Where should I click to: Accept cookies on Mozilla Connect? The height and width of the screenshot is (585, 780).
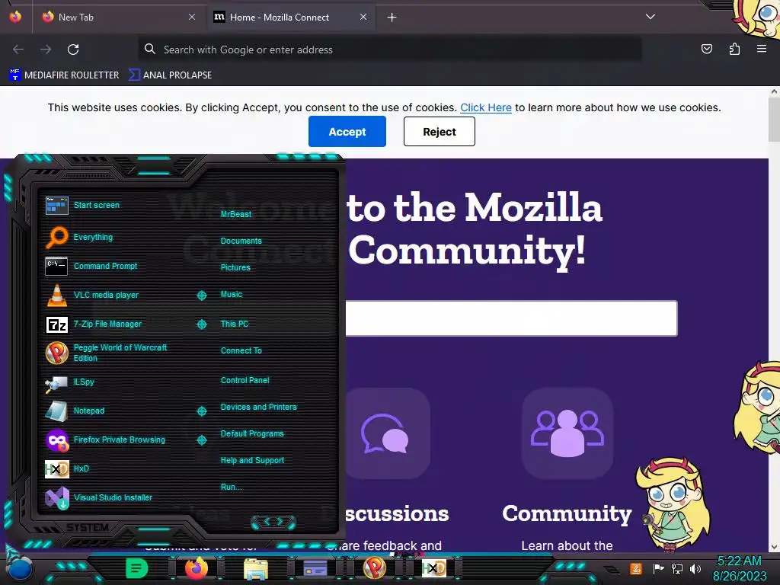pos(347,131)
